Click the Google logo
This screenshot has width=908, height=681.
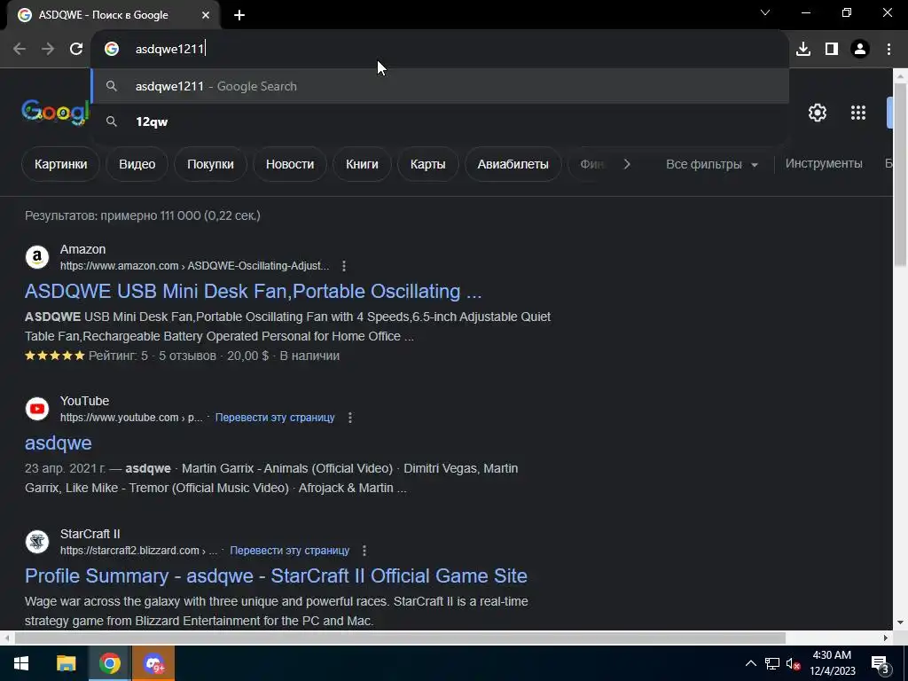pyautogui.click(x=56, y=112)
